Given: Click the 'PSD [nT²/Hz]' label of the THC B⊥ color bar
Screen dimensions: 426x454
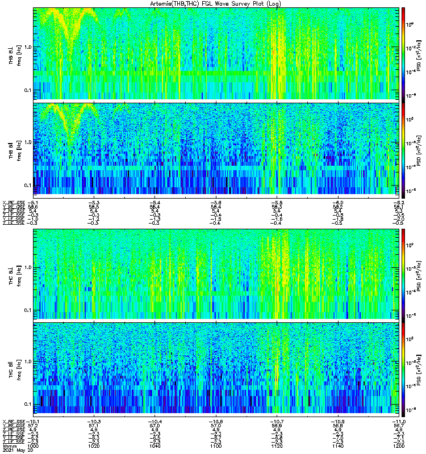Looking at the screenshot, I should pos(419,276).
